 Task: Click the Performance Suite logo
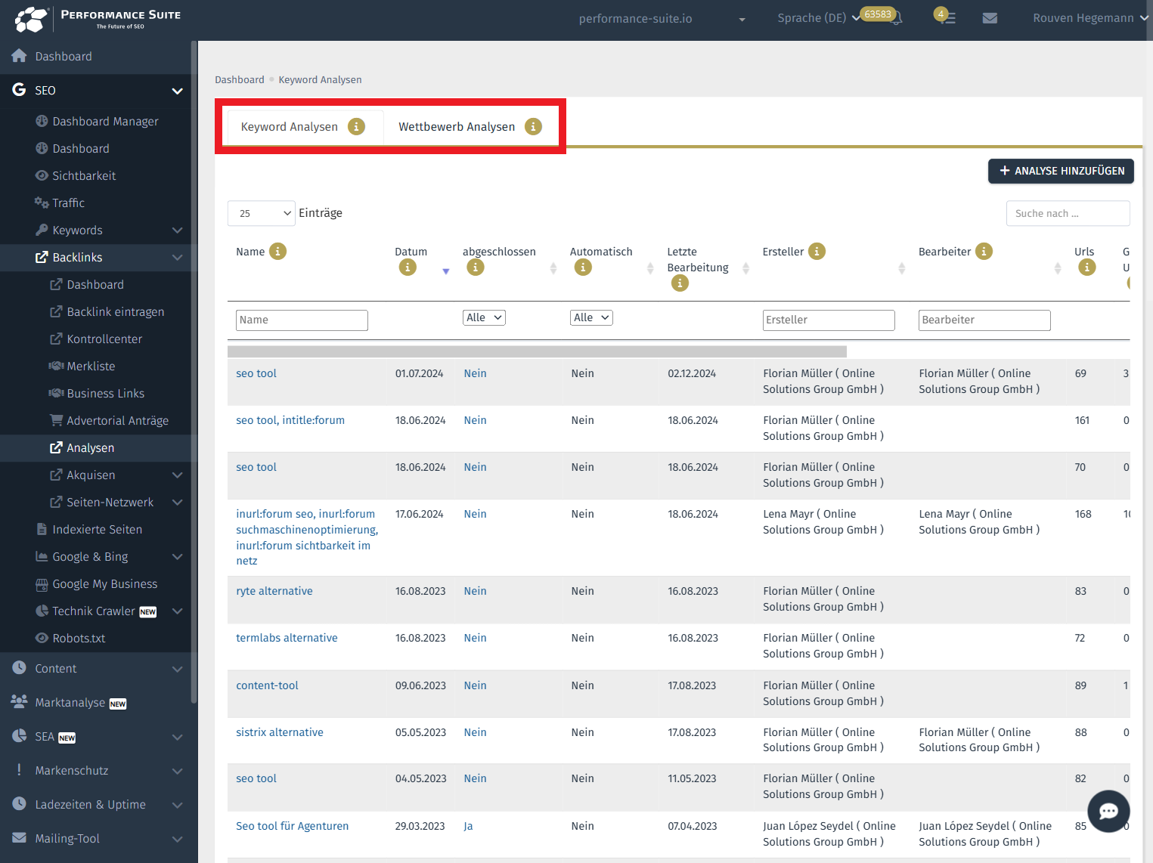pos(98,19)
